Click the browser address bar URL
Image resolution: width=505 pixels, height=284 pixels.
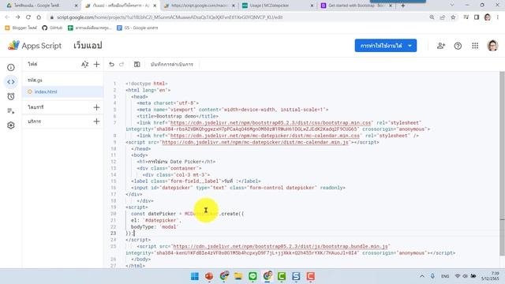coord(170,17)
